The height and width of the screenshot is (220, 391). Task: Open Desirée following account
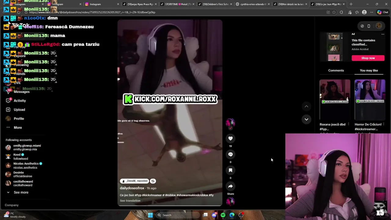tap(19, 174)
